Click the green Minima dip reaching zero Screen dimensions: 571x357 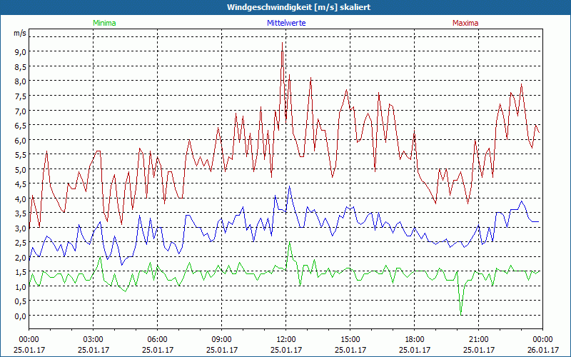(461, 313)
